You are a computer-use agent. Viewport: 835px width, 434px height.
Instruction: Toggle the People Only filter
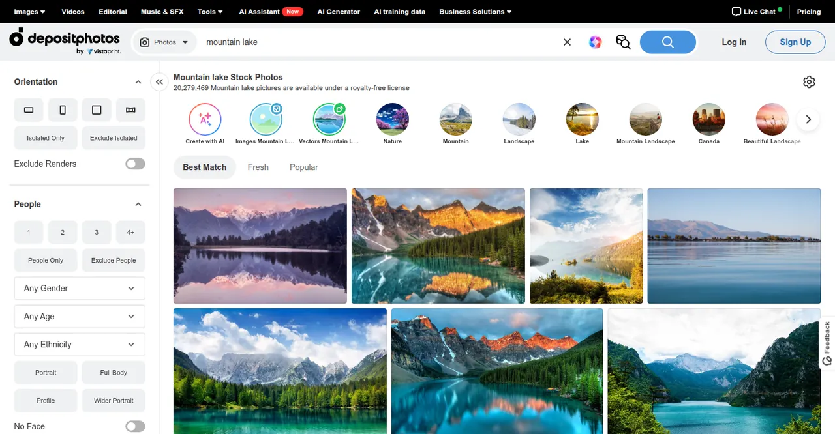pyautogui.click(x=46, y=260)
